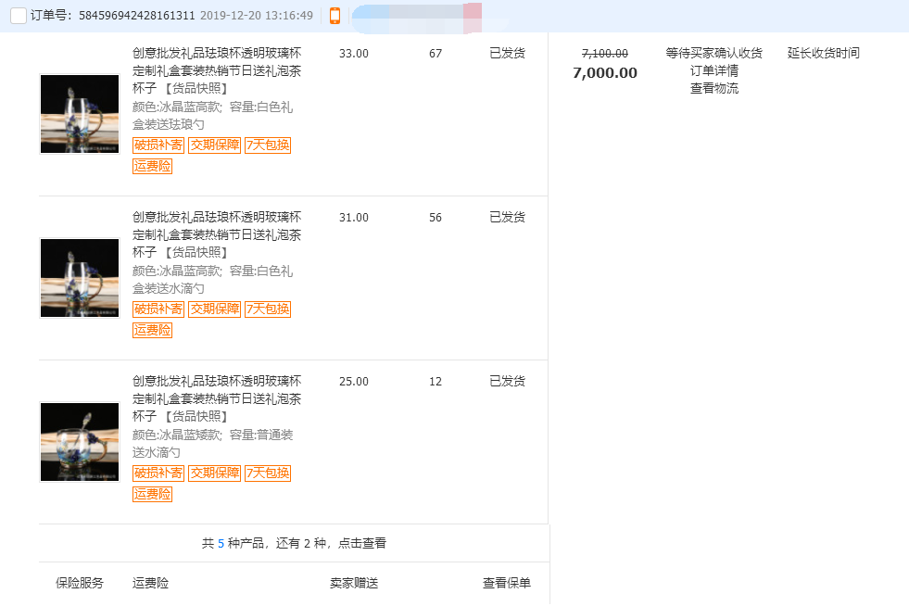The width and height of the screenshot is (909, 606).
Task: Click 运费险 badge on the 31.00 item
Action: pos(152,330)
